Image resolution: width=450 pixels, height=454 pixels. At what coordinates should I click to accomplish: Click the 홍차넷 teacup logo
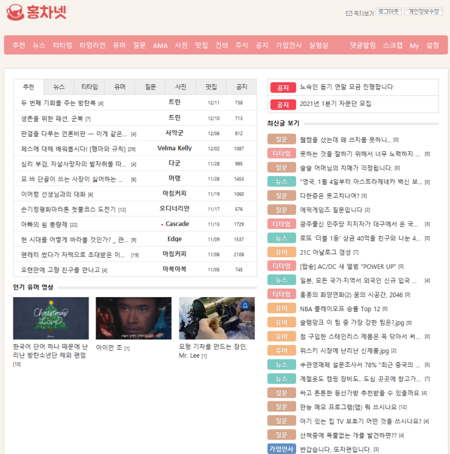click(36, 12)
